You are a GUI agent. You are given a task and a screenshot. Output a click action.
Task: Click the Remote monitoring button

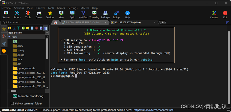point(28,96)
